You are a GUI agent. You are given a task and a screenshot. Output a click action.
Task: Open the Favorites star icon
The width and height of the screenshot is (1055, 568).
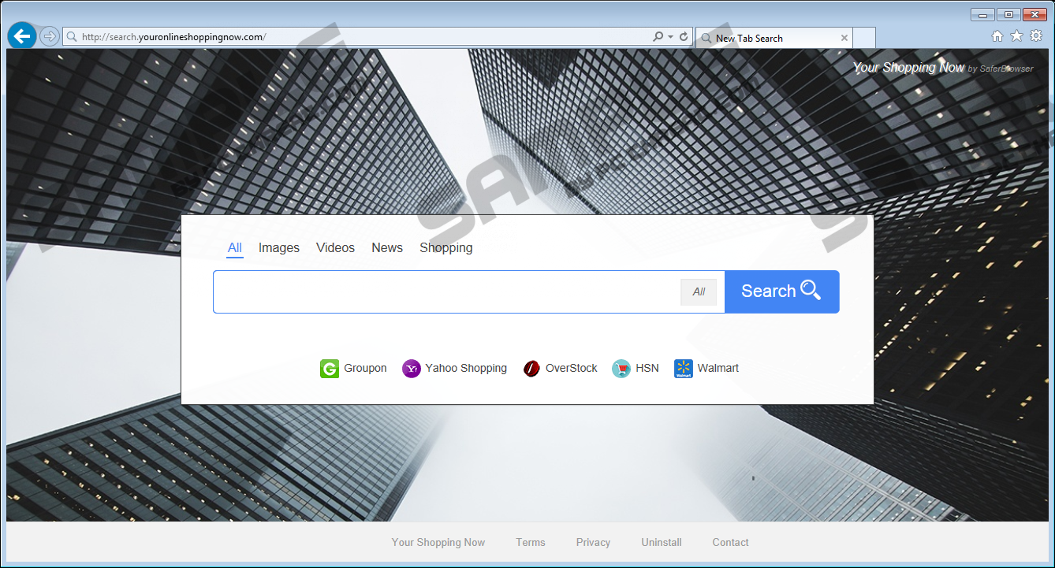point(1016,36)
